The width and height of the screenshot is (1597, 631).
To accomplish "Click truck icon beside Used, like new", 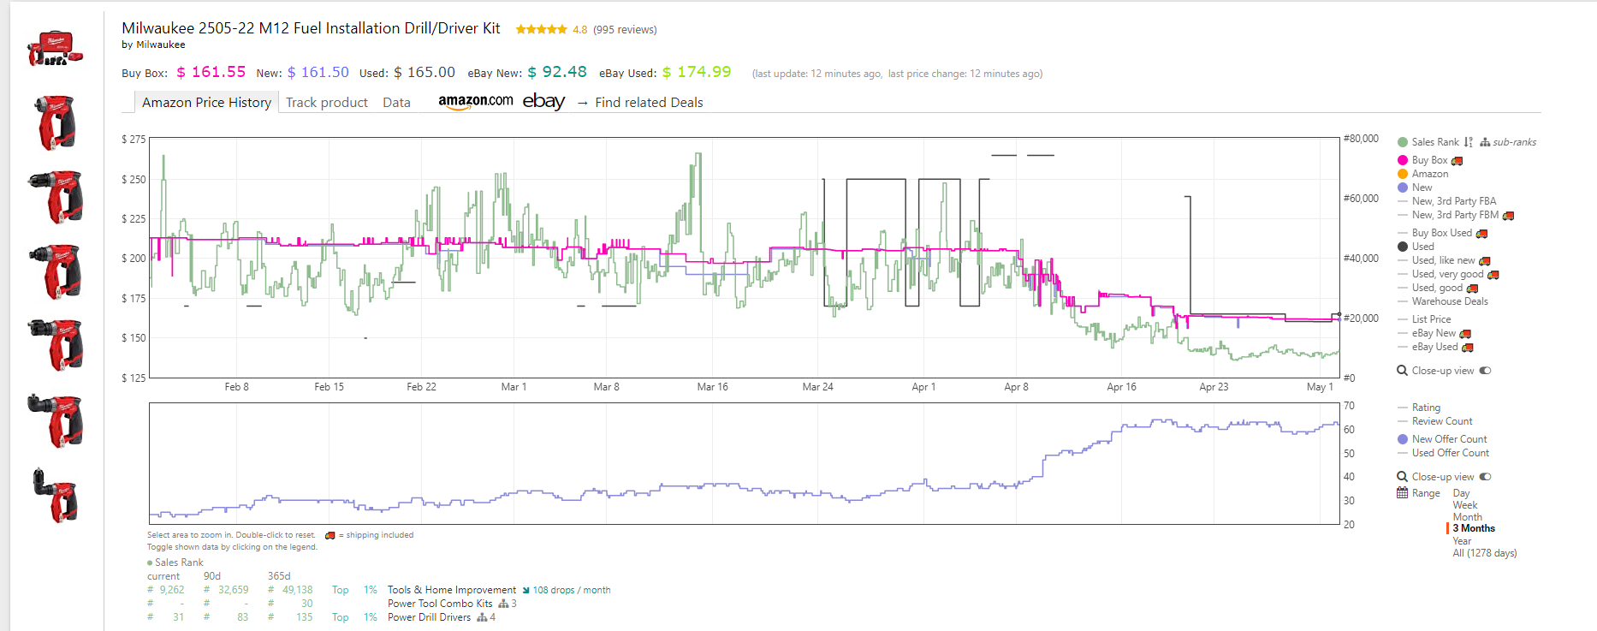I will [x=1485, y=261].
